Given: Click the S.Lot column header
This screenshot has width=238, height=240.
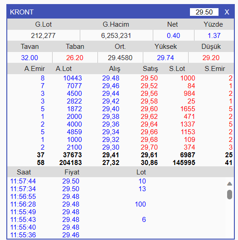Looking at the screenshot, I should [x=177, y=69].
